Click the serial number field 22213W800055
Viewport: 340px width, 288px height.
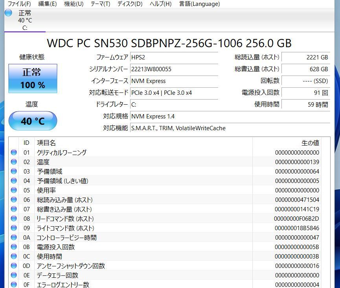[x=174, y=69]
